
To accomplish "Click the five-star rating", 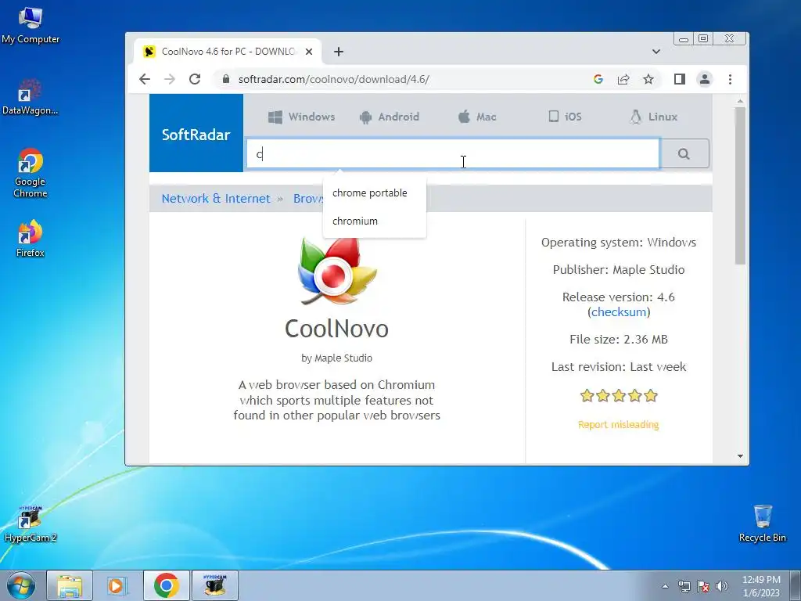I will (619, 395).
